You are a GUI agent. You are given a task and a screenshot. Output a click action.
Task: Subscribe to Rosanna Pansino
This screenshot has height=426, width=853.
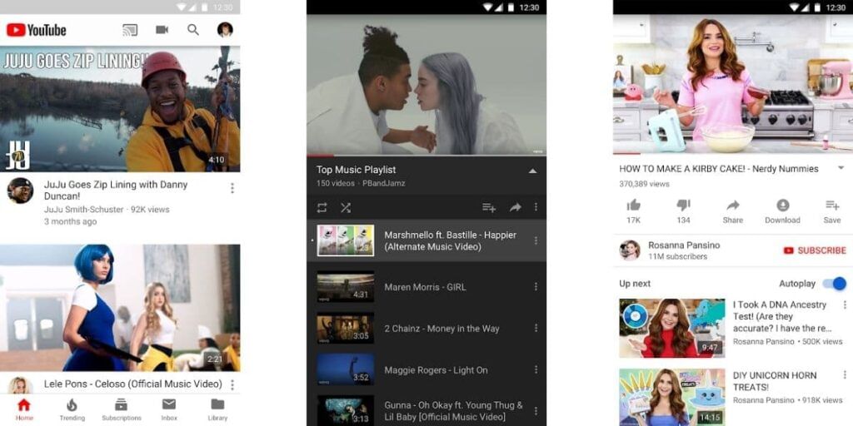coord(815,250)
